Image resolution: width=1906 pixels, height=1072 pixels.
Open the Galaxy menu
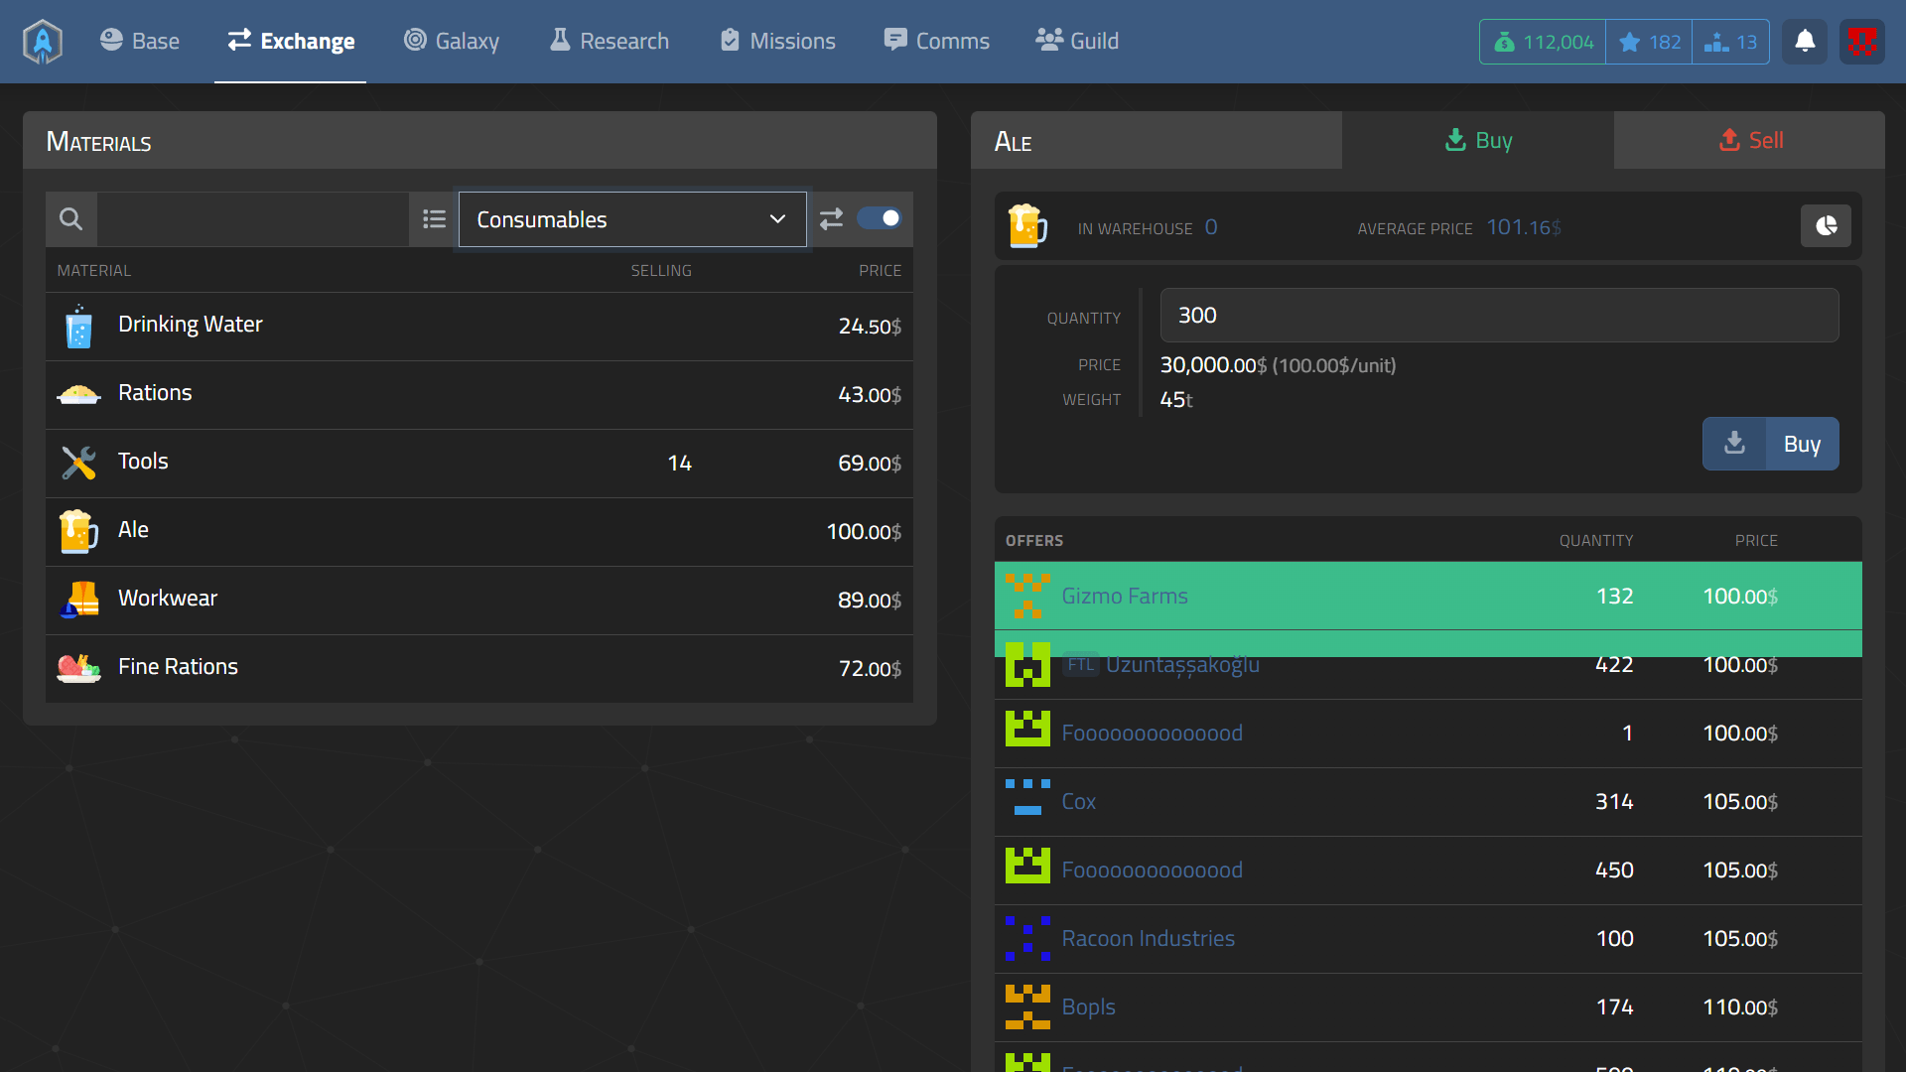coord(452,42)
